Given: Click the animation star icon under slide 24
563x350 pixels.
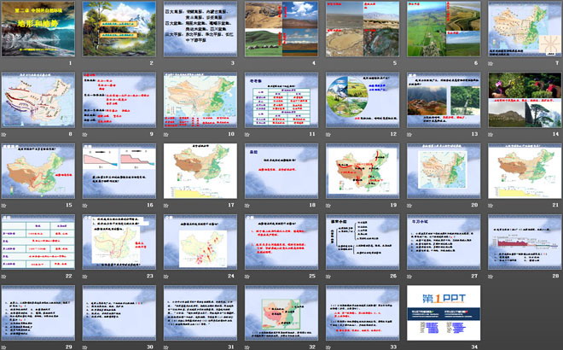Looking at the screenshot, I should tap(165, 277).
